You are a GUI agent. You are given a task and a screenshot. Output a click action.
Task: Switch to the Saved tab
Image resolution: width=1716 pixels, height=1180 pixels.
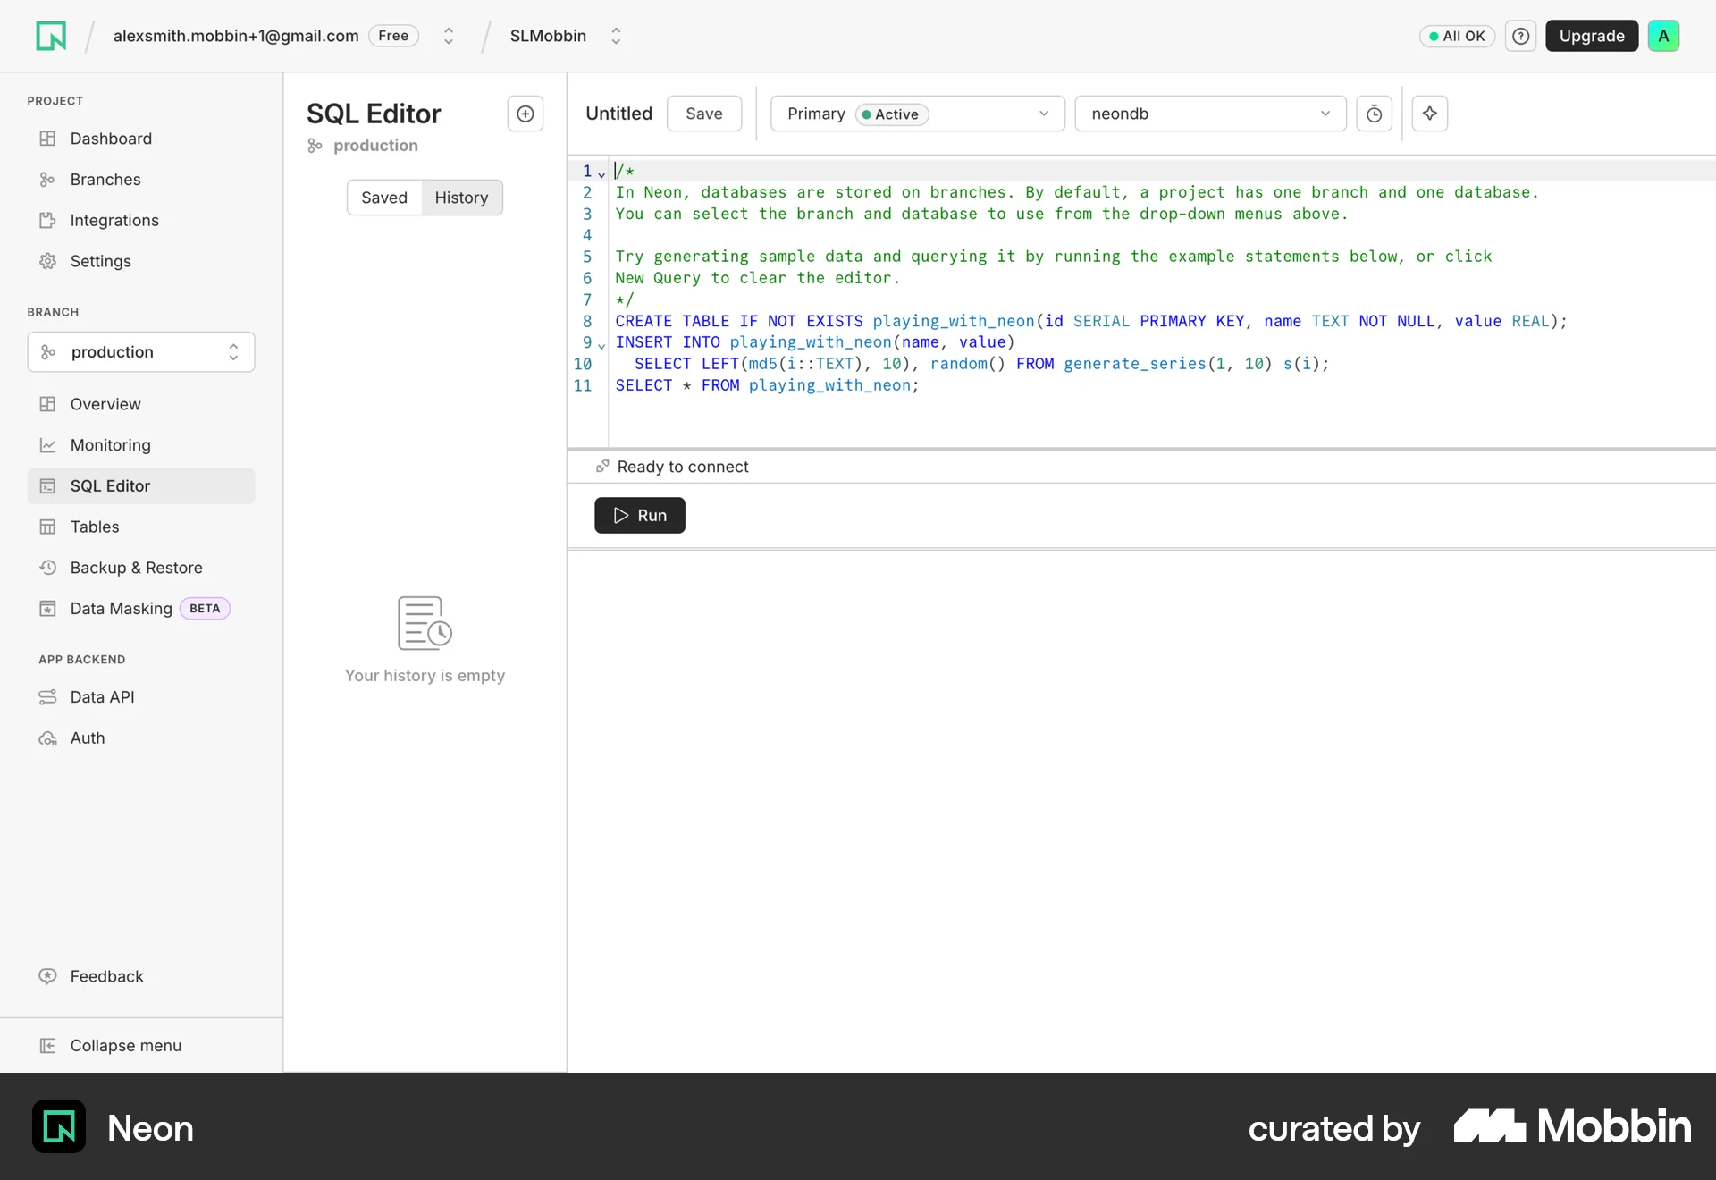[384, 198]
